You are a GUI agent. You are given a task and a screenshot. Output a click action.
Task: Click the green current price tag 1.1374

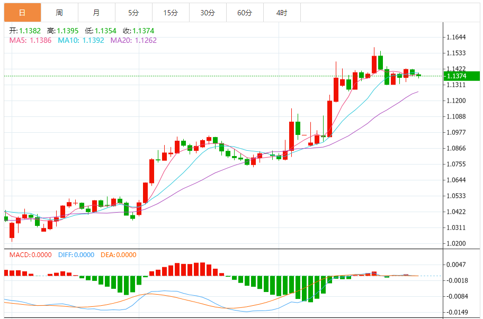[x=461, y=76]
